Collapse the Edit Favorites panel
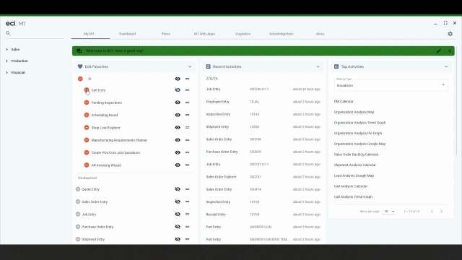This screenshot has height=260, width=462. pyautogui.click(x=190, y=66)
